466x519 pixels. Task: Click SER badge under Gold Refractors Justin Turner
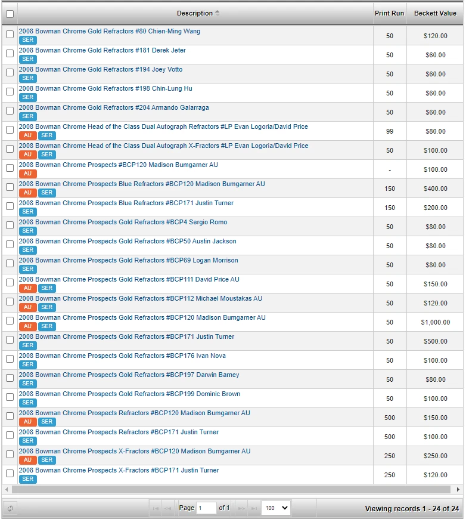[28, 345]
